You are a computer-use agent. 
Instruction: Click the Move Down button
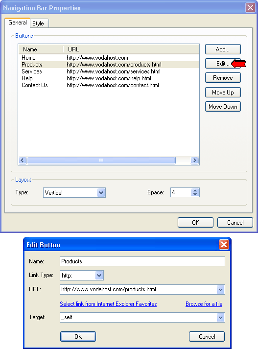pos(223,107)
